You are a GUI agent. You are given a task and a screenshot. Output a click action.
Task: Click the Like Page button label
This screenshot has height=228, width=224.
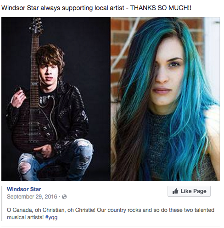[x=193, y=191]
